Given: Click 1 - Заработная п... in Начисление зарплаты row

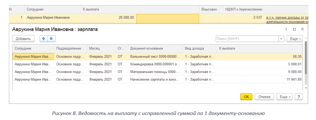Looking at the screenshot, I should point(200,79).
